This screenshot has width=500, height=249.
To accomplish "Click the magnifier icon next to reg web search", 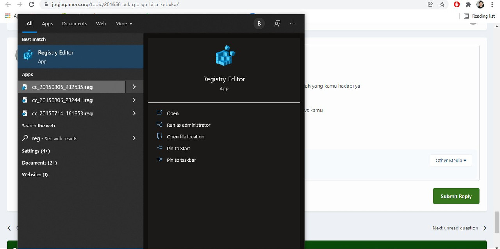I will click(25, 138).
